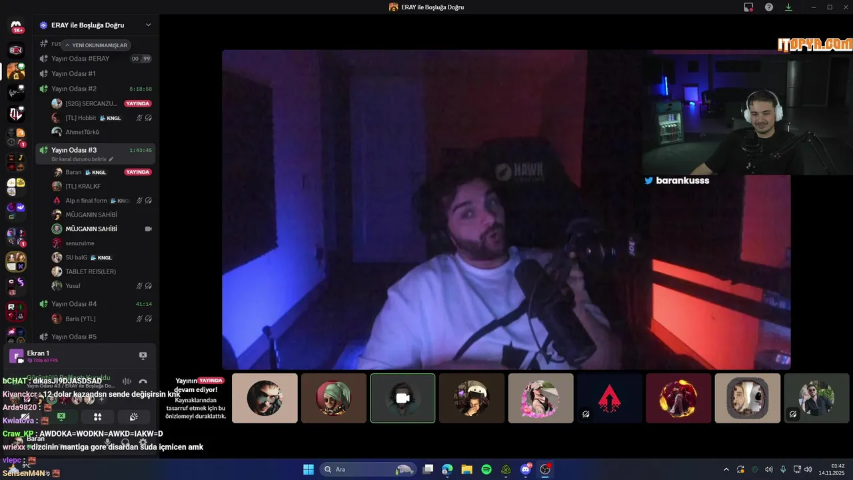The width and height of the screenshot is (853, 480).
Task: Open Razer Cortex icon on the taskbar
Action: point(506,469)
